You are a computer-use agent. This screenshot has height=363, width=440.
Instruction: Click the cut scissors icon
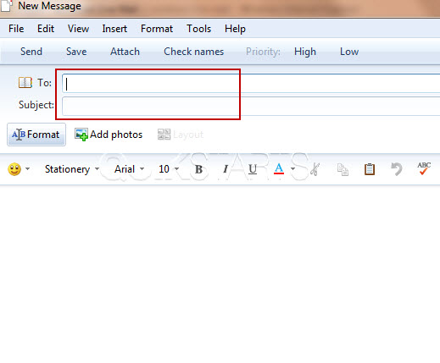[315, 169]
